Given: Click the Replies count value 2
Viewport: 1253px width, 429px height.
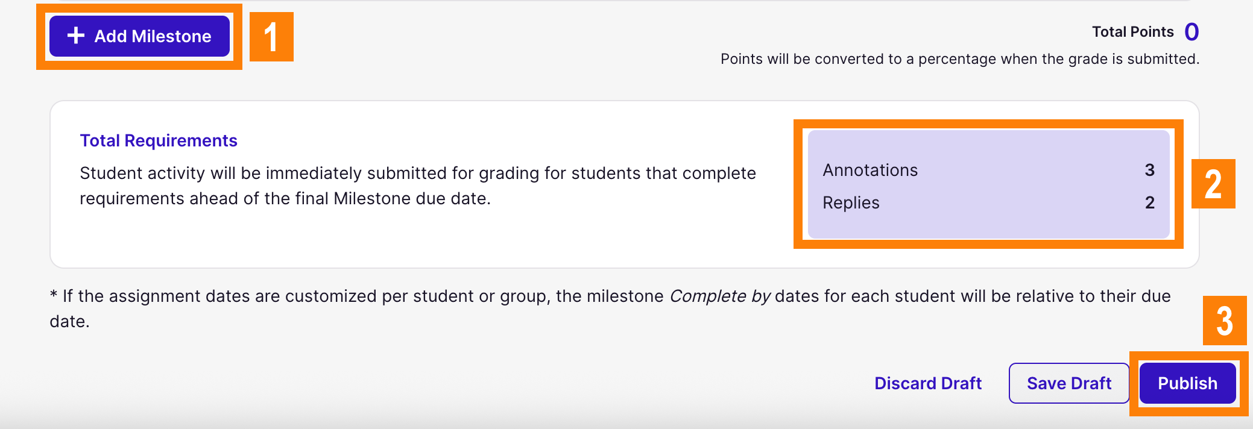Looking at the screenshot, I should (x=1150, y=202).
